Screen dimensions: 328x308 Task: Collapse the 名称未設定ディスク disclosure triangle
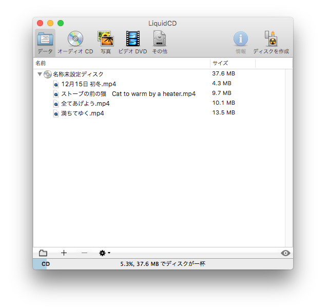point(40,74)
